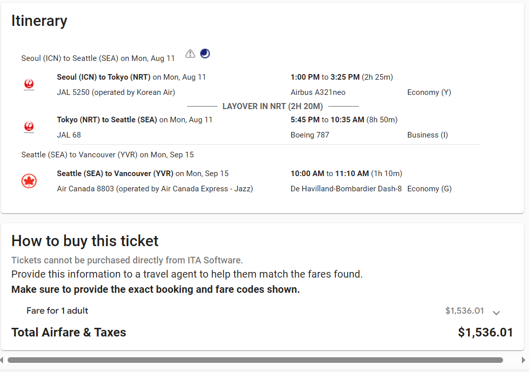Image resolution: width=529 pixels, height=373 pixels.
Task: Click the grey $1,536.01 adult fare amount
Action: [x=464, y=311]
